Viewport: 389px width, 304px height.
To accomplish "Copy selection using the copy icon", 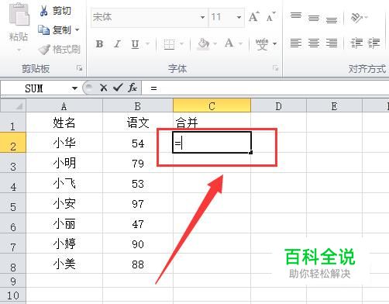I will click(x=43, y=30).
